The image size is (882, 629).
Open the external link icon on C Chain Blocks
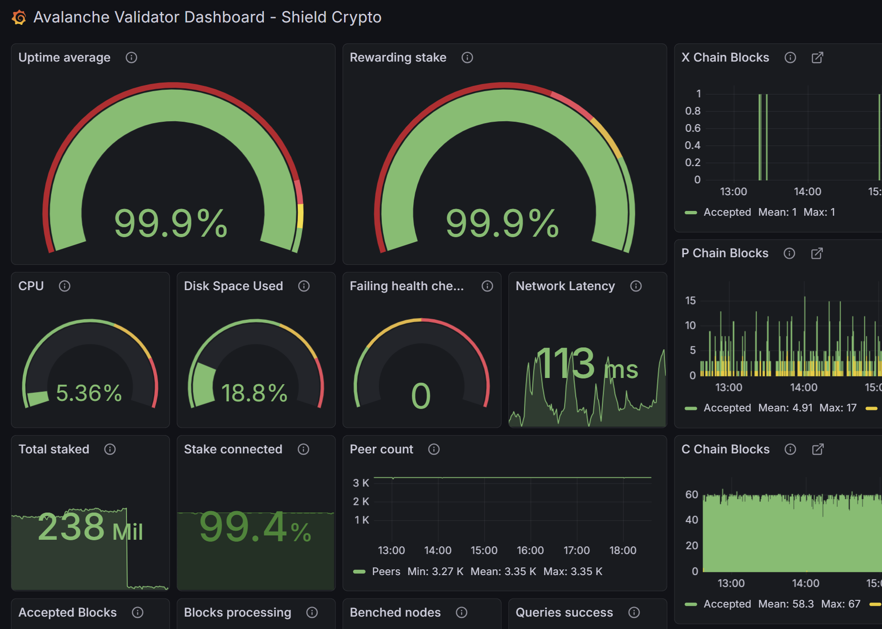[x=818, y=449]
